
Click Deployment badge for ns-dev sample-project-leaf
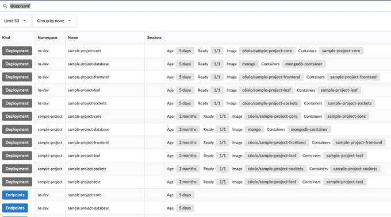tap(17, 90)
